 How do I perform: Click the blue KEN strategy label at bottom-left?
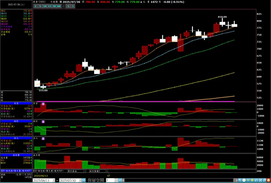[16, 171]
